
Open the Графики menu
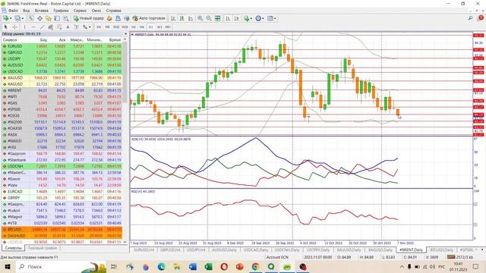(x=61, y=11)
